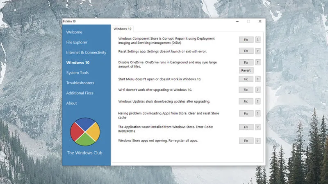The width and height of the screenshot is (328, 184).
Task: Switch to the Additional Fixes section
Action: [80, 93]
